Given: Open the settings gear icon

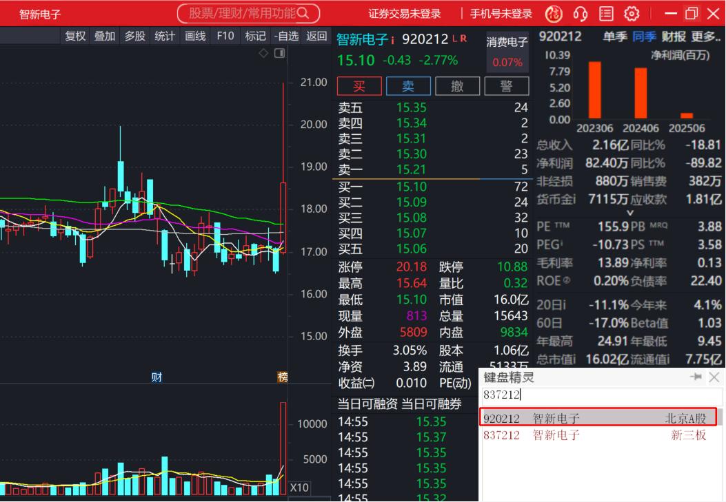Looking at the screenshot, I should click(x=632, y=14).
